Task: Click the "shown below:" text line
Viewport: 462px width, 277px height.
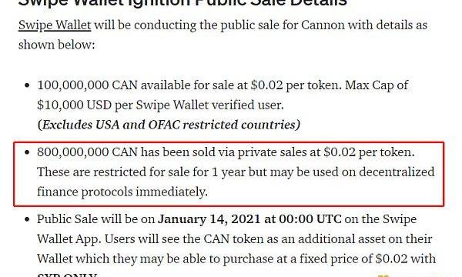Action: point(56,45)
